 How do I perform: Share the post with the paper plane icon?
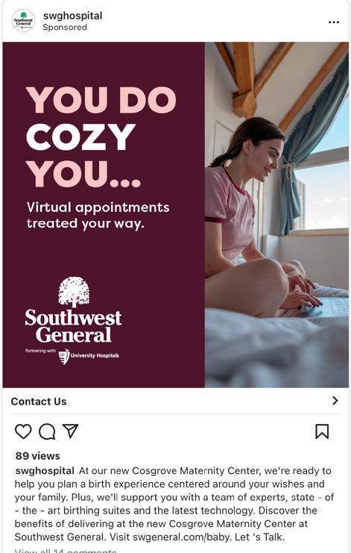(x=70, y=431)
